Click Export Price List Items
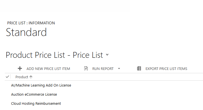203x110 pixels. click(x=166, y=69)
